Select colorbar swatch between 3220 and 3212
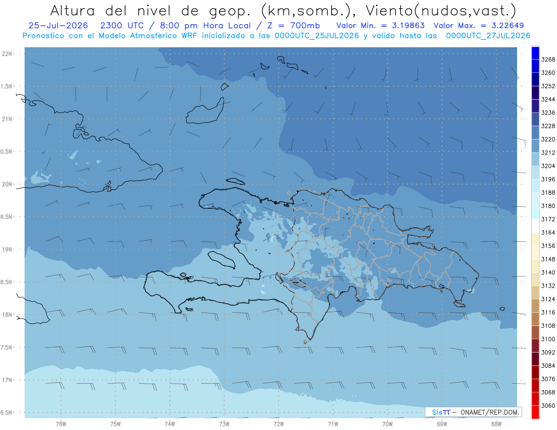Screen dimensions: 557x430 pyautogui.click(x=535, y=146)
